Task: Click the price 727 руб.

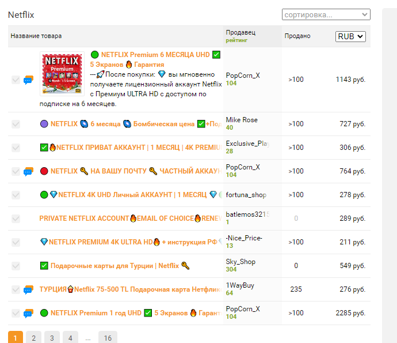Action: click(x=353, y=124)
